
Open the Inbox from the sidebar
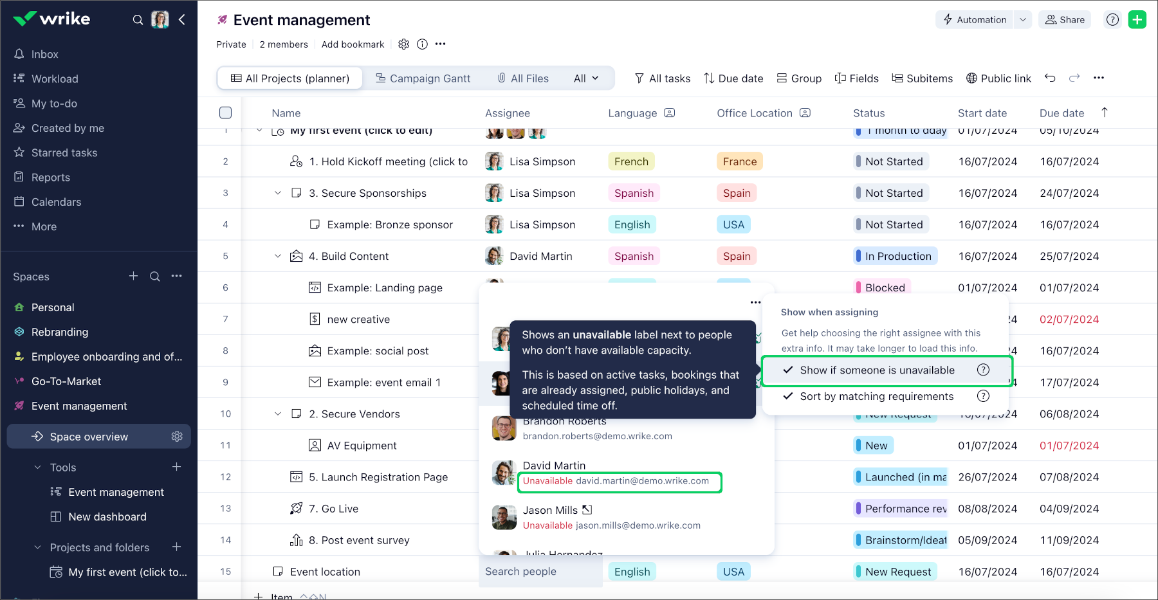click(x=45, y=53)
